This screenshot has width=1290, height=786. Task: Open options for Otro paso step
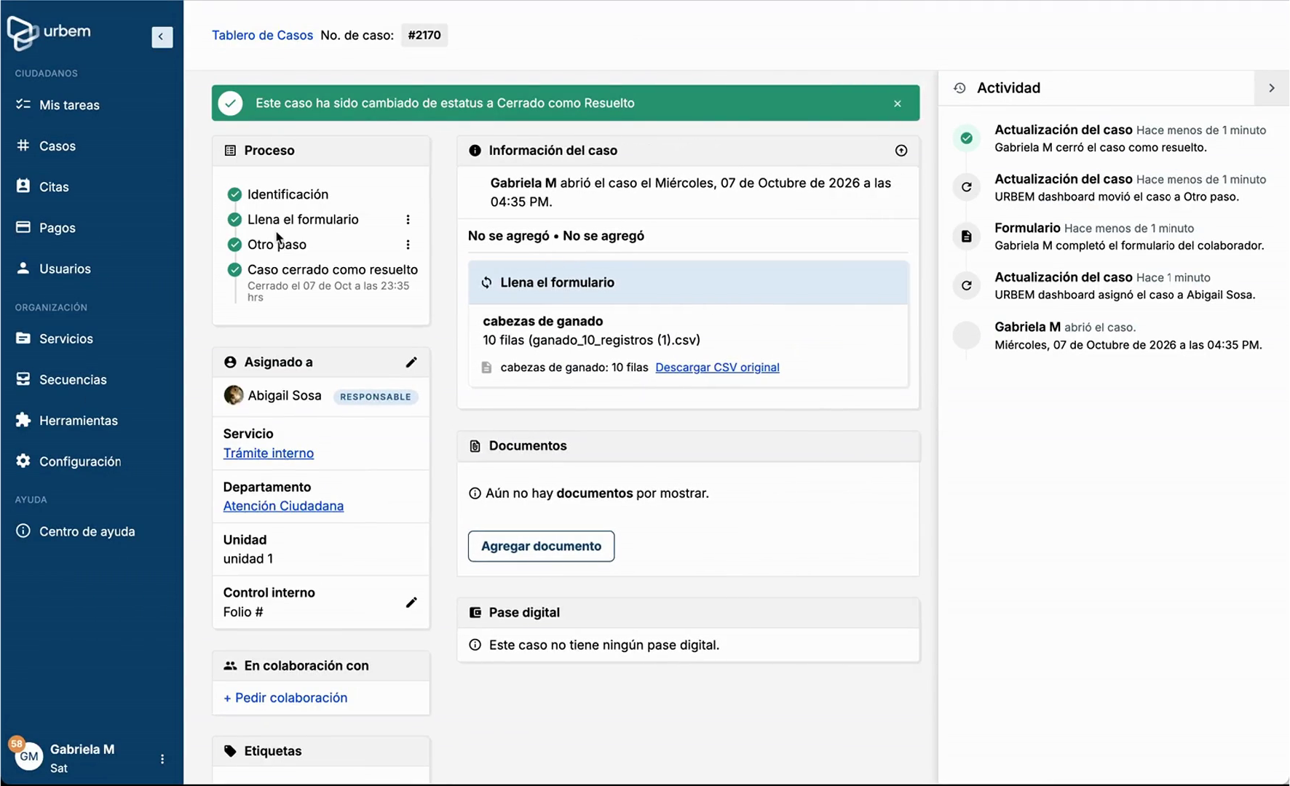coord(408,245)
